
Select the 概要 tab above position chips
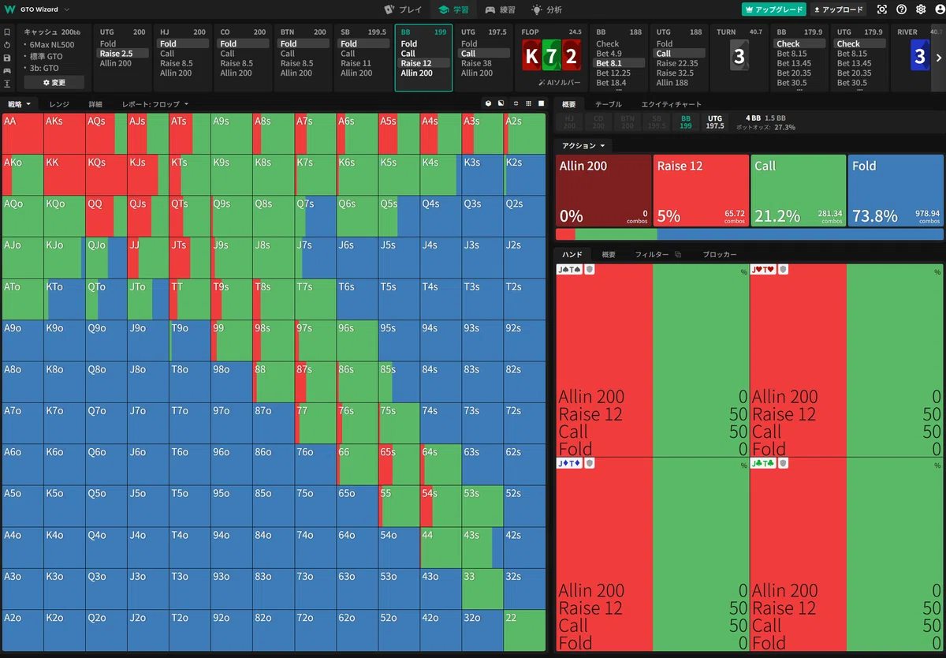coord(568,104)
